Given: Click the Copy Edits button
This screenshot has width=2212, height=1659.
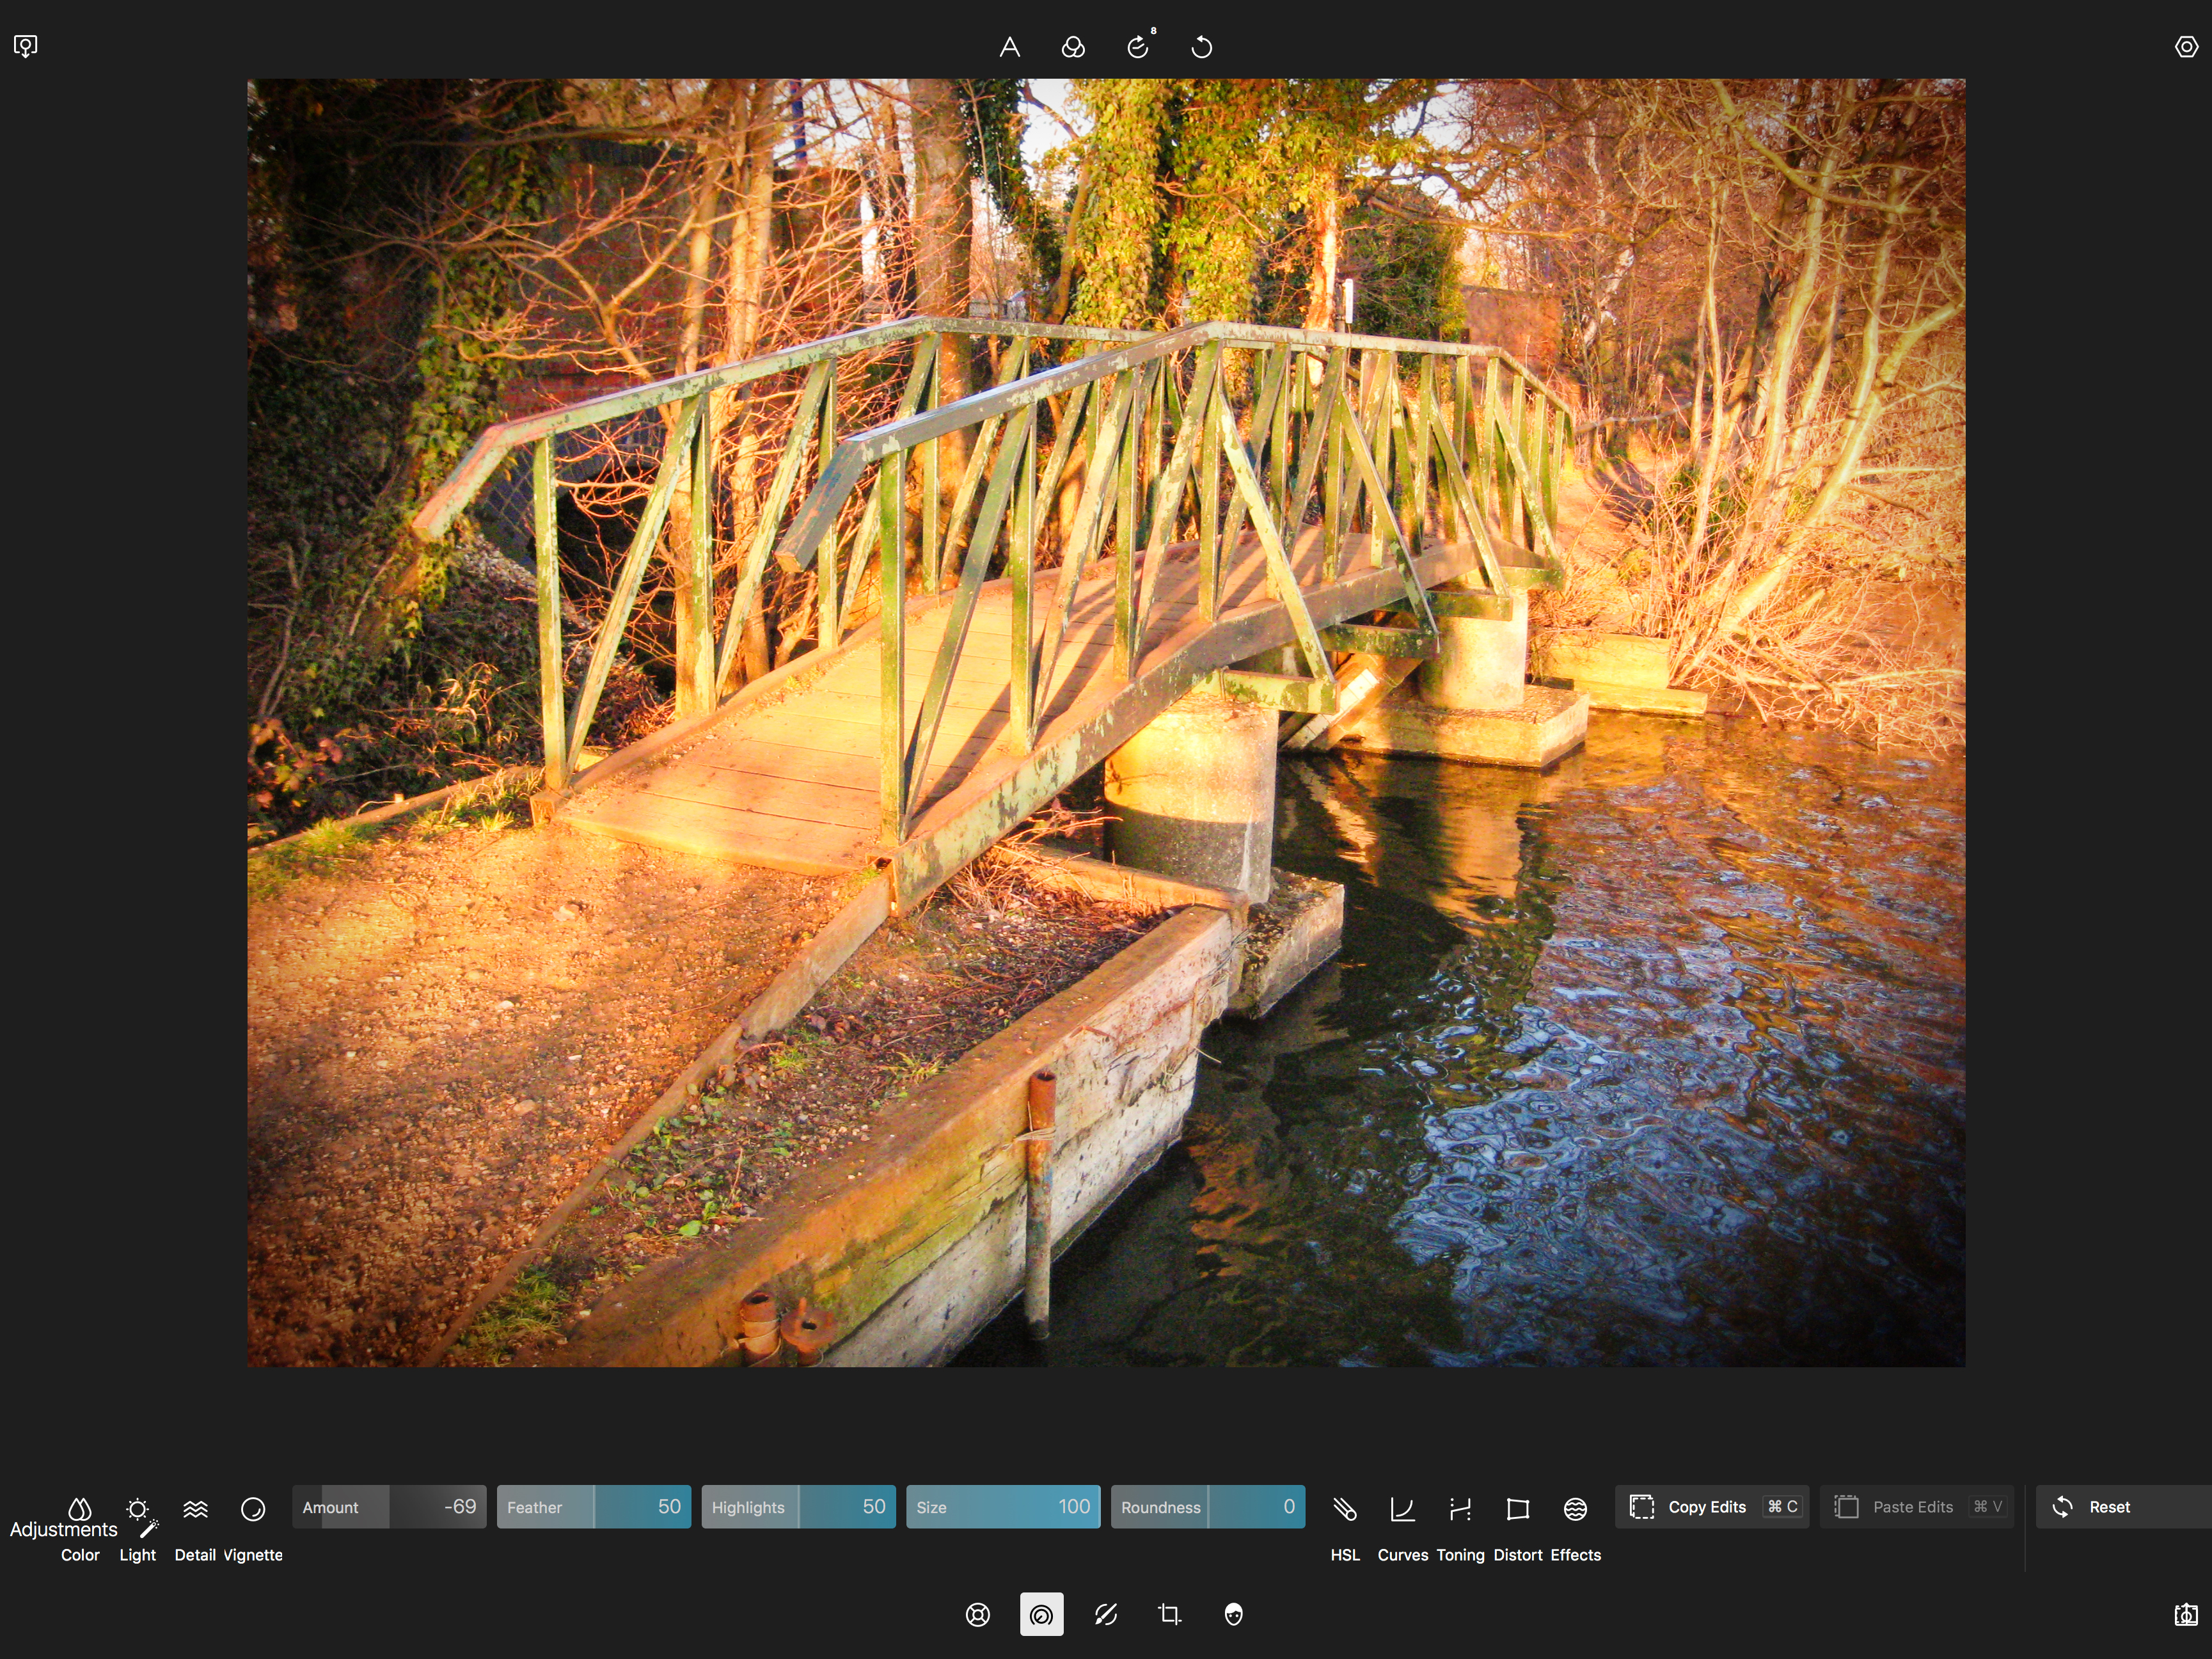Looking at the screenshot, I should 1712,1507.
